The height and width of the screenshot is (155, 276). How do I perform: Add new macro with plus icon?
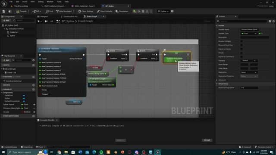click(x=34, y=85)
